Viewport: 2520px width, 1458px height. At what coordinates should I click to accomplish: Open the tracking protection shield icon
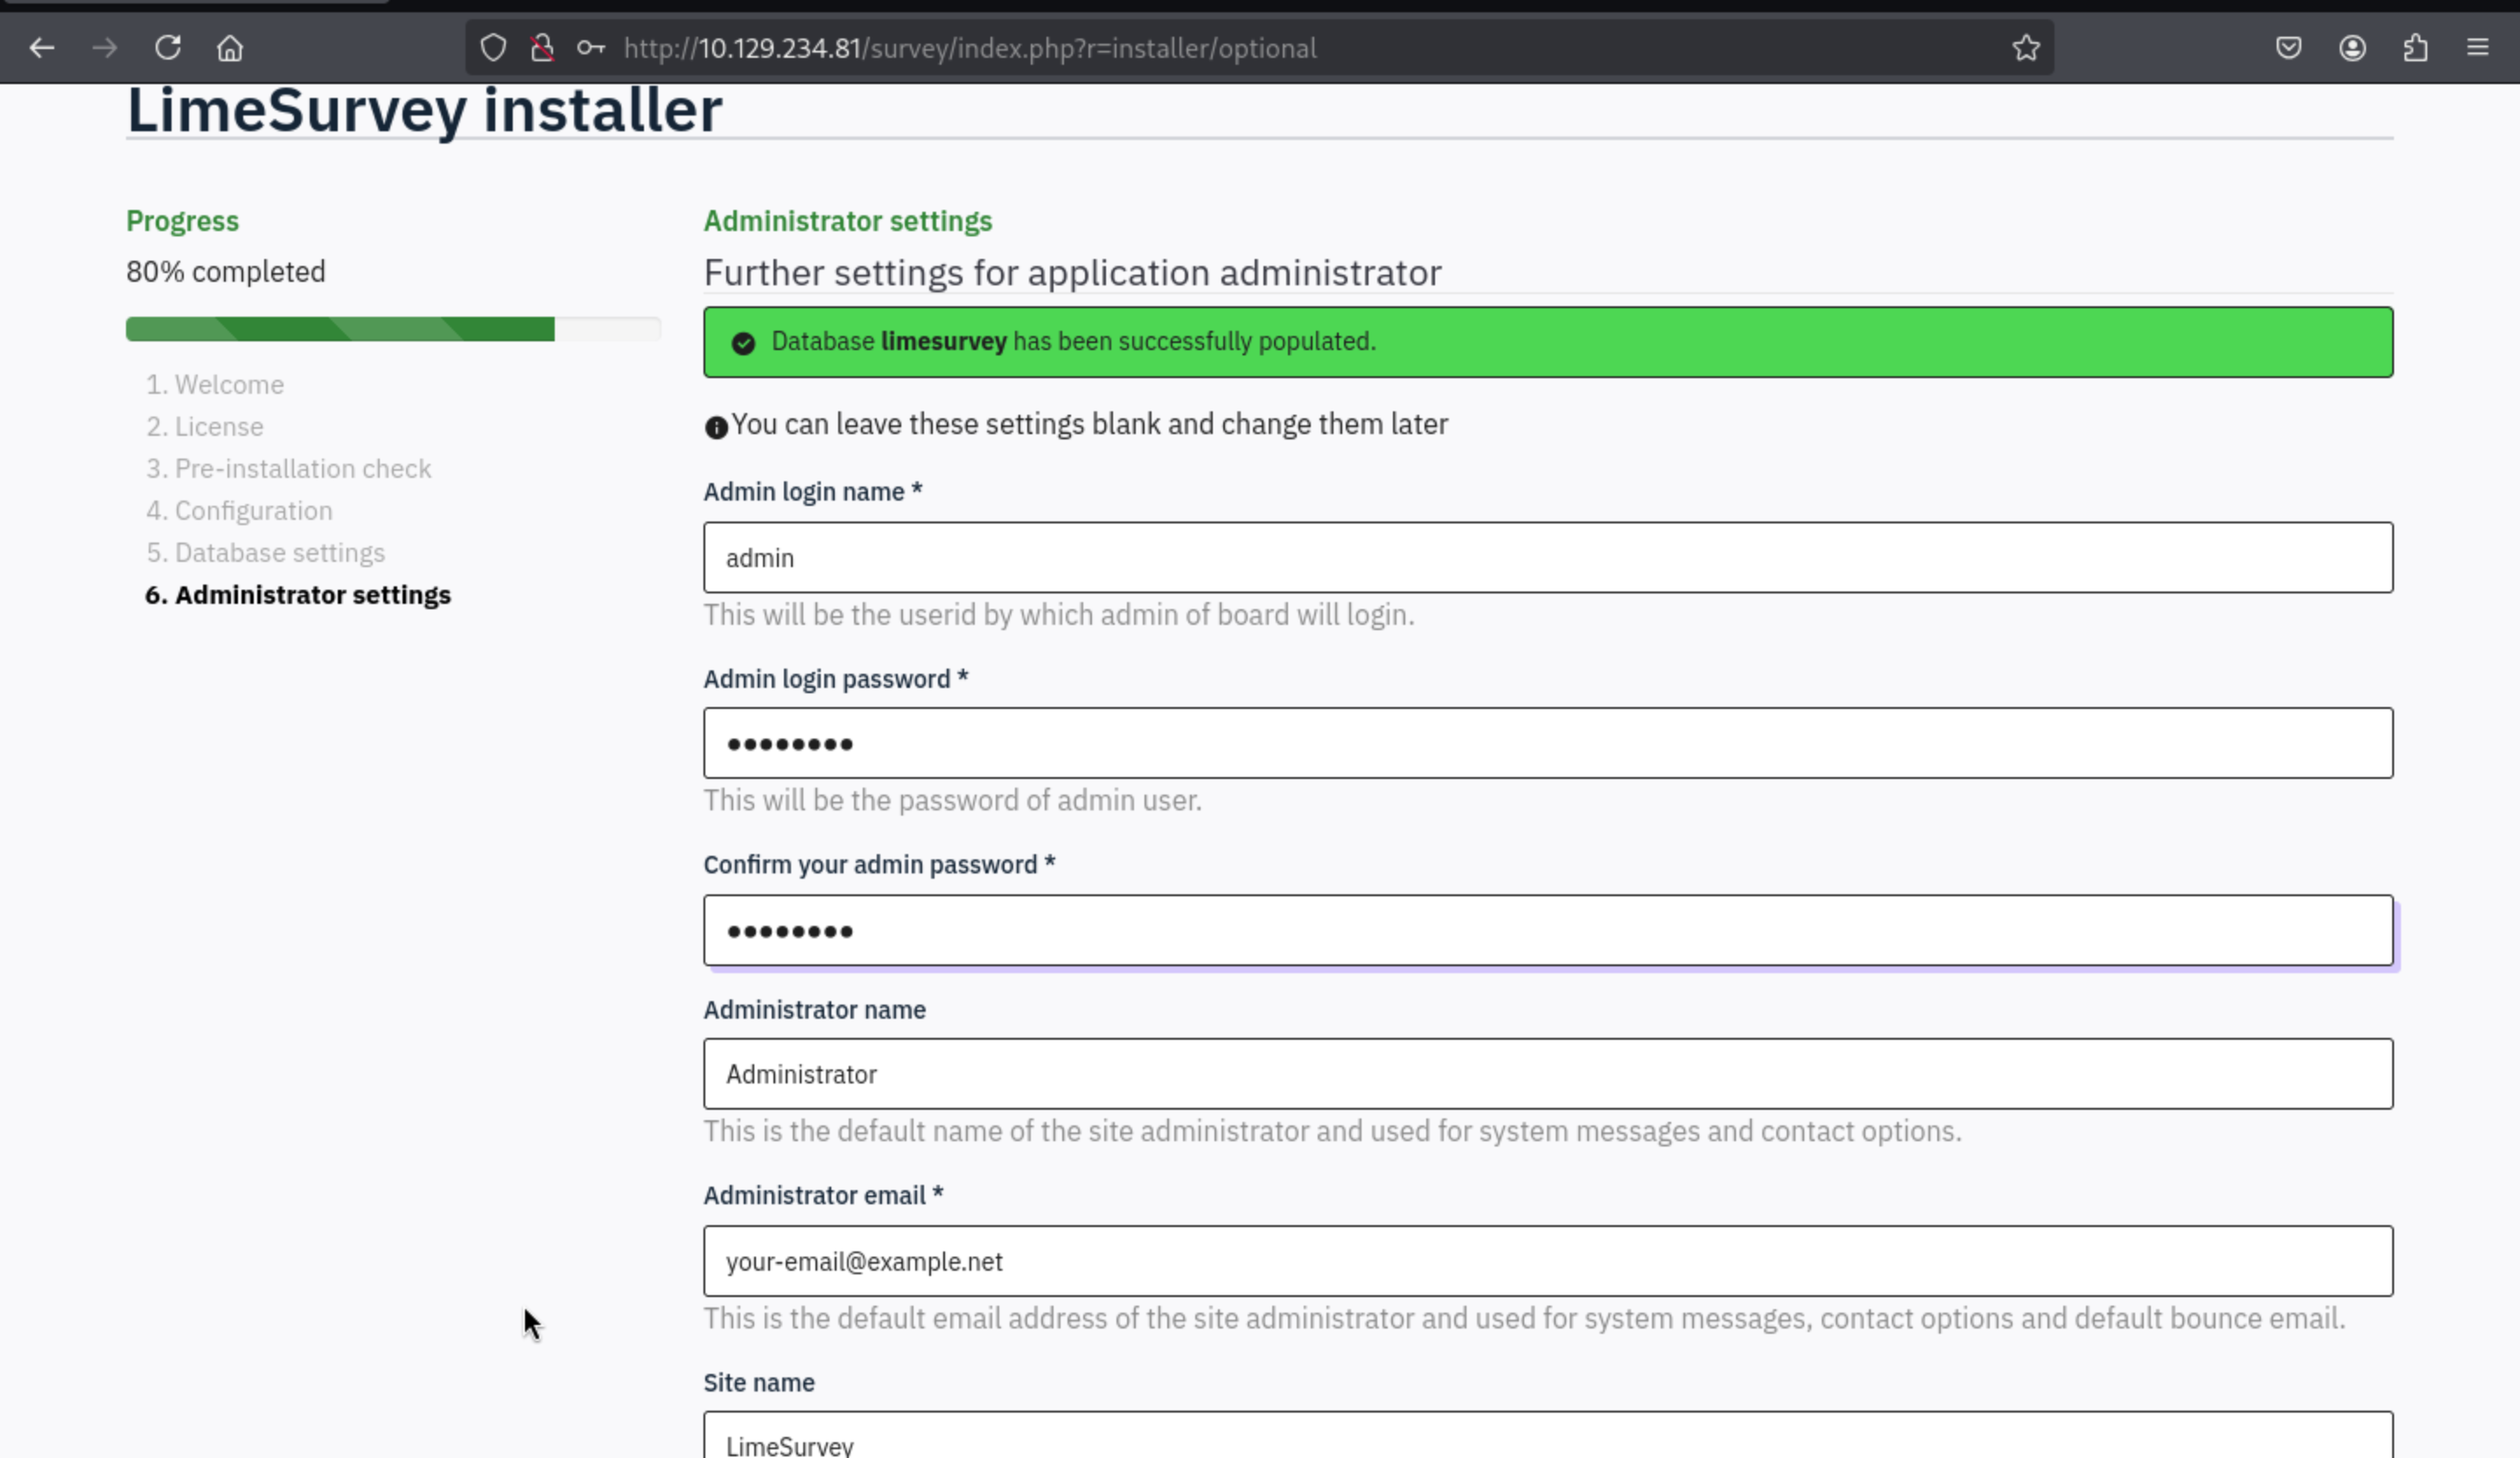pos(493,48)
